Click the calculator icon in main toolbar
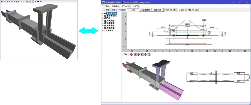 click(x=174, y=10)
